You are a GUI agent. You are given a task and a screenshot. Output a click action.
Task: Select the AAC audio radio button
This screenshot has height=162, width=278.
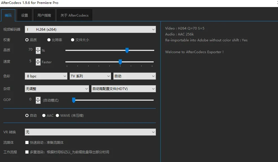(44, 116)
